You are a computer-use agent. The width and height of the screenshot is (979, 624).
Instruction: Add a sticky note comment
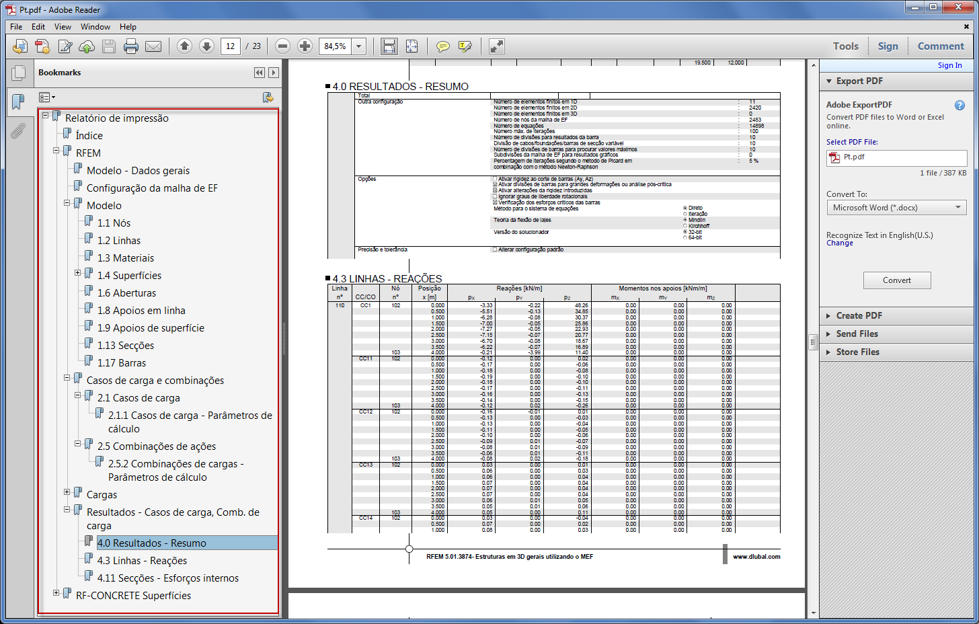coord(442,46)
